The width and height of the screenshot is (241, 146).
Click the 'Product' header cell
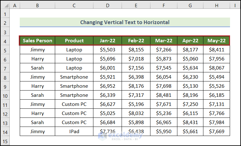(74, 41)
